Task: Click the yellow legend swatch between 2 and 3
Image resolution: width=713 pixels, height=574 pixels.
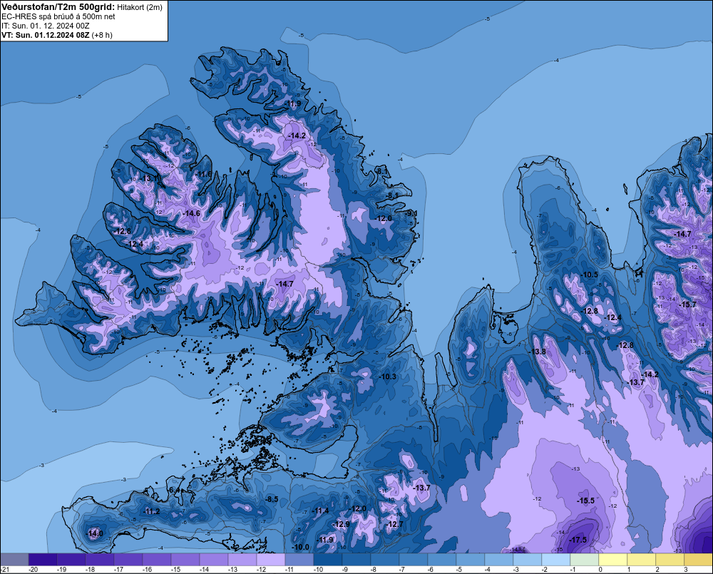Action: (670, 559)
